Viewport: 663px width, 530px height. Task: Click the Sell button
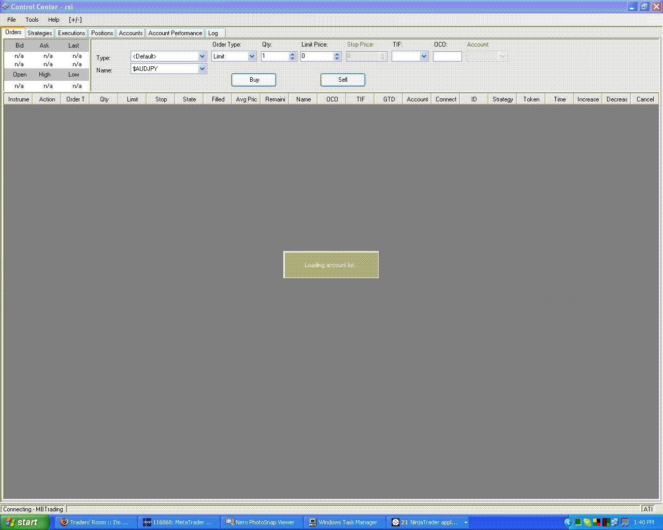click(x=343, y=80)
